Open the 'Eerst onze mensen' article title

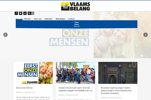click(x=24, y=88)
